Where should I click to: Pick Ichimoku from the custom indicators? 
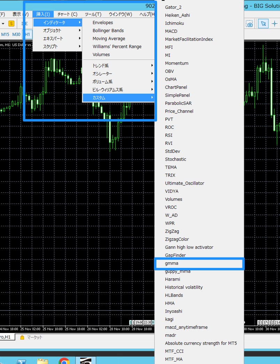174,23
